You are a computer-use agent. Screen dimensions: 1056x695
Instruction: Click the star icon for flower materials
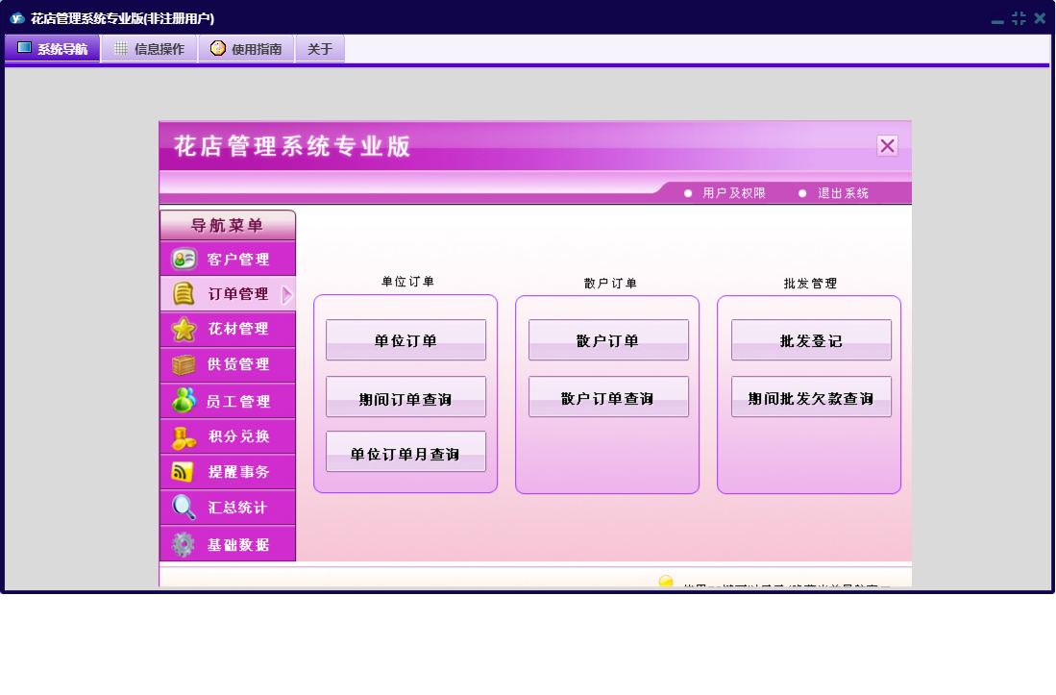(x=184, y=330)
